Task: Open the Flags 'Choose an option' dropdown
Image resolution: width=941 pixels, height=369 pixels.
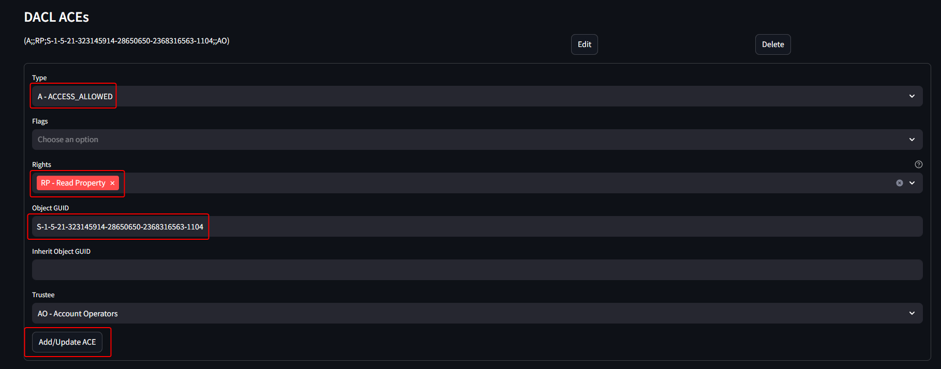Action: [477, 140]
